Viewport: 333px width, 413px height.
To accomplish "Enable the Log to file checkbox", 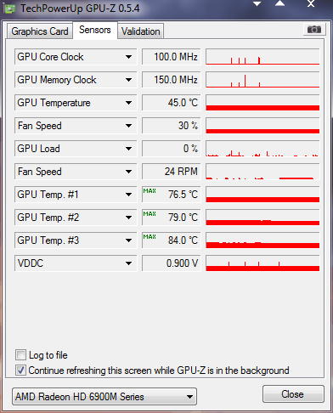I will pyautogui.click(x=20, y=355).
